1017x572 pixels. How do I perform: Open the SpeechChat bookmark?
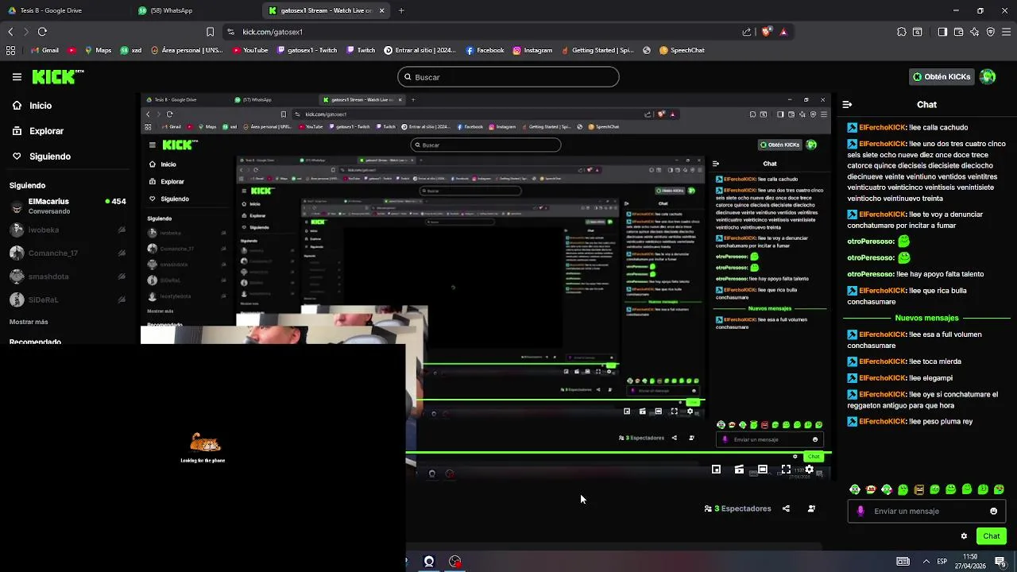pyautogui.click(x=682, y=50)
